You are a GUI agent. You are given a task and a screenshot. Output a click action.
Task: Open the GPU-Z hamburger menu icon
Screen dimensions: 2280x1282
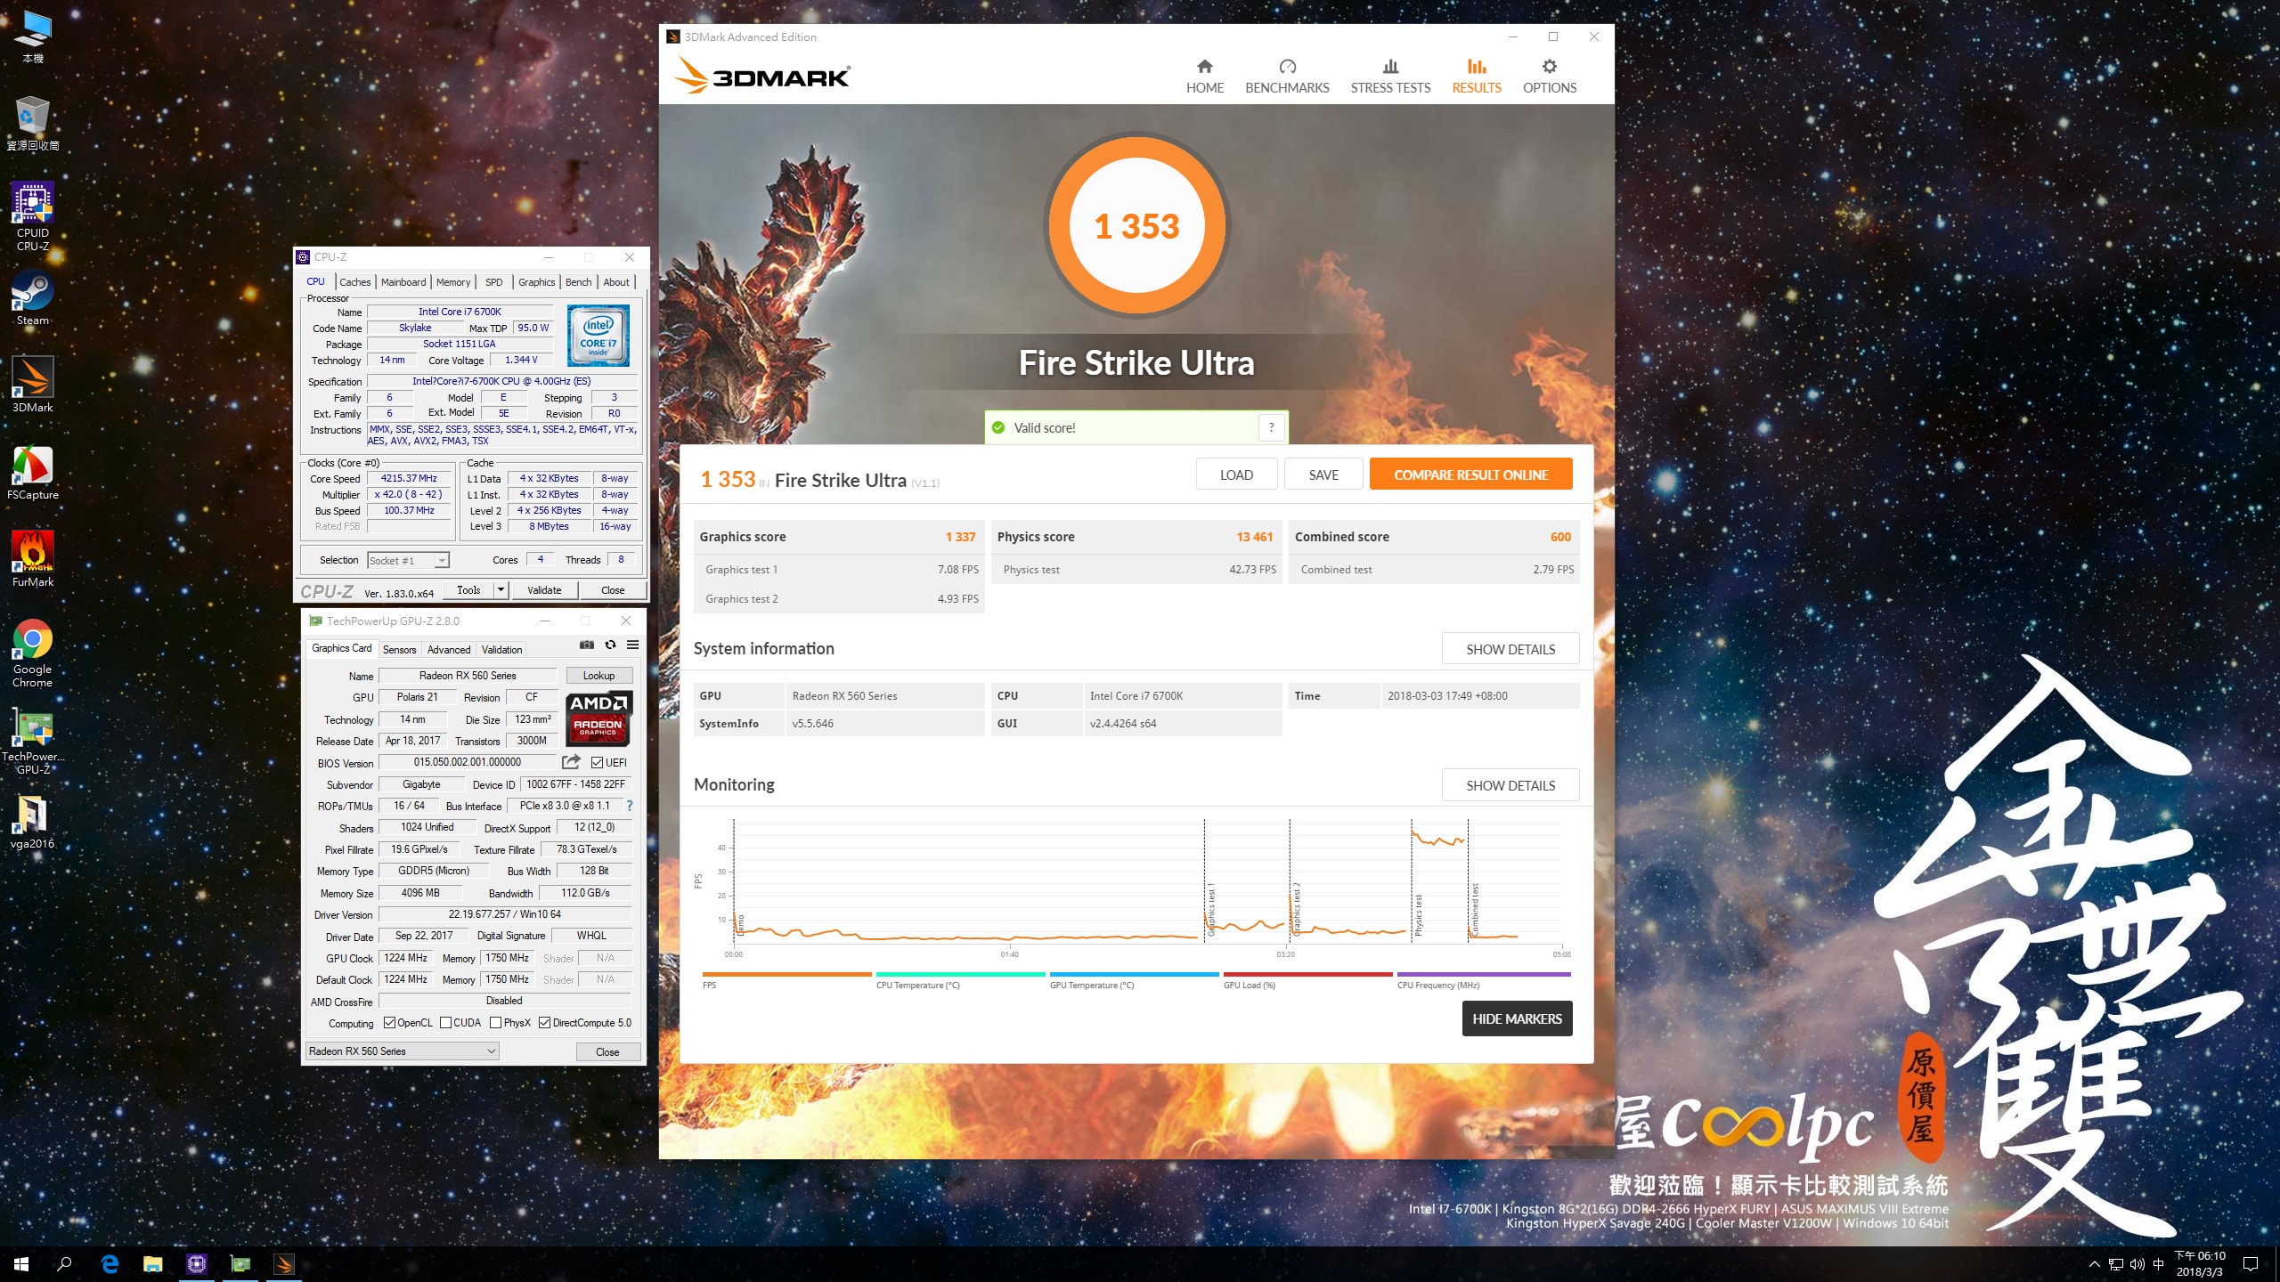pyautogui.click(x=632, y=645)
